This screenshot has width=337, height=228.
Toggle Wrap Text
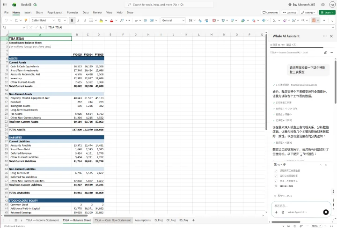(x=145, y=21)
